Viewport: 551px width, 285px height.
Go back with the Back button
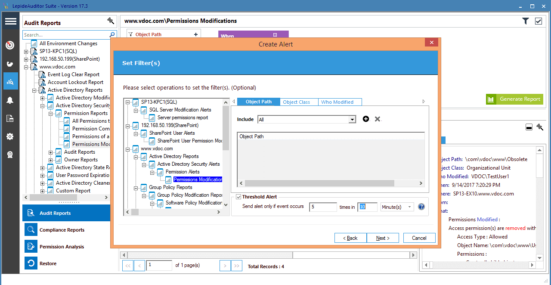pos(350,238)
